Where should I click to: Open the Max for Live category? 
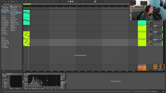click(5, 26)
